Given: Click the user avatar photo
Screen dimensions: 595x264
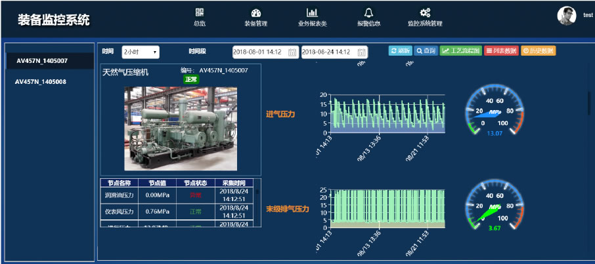Looking at the screenshot, I should coord(567,16).
